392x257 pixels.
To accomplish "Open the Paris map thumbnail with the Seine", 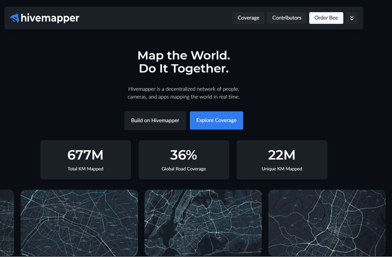I will [79, 223].
